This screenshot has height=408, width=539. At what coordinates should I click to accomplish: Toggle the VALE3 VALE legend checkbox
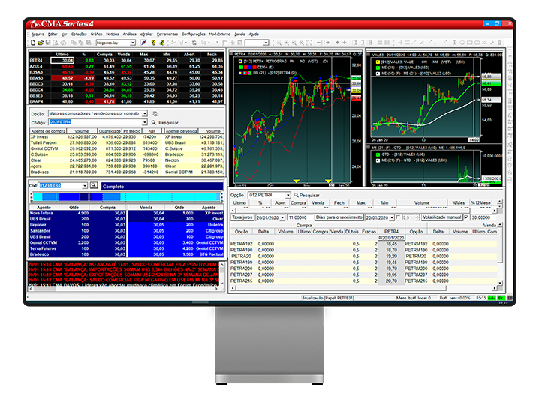(x=378, y=62)
